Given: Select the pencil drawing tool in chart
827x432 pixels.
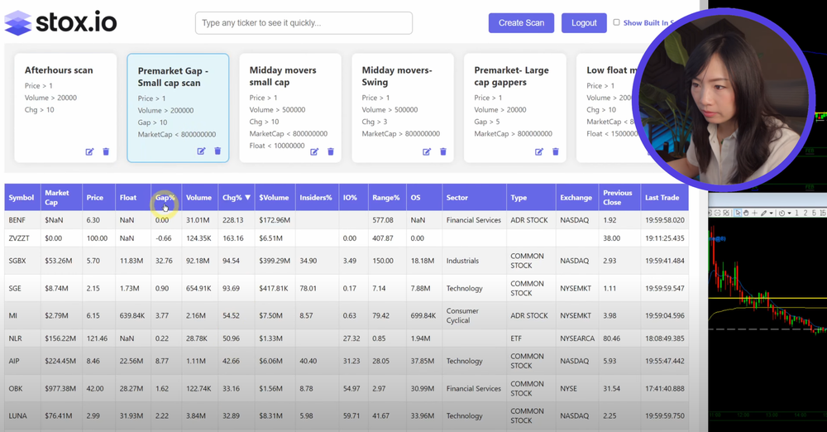Looking at the screenshot, I should tap(763, 213).
